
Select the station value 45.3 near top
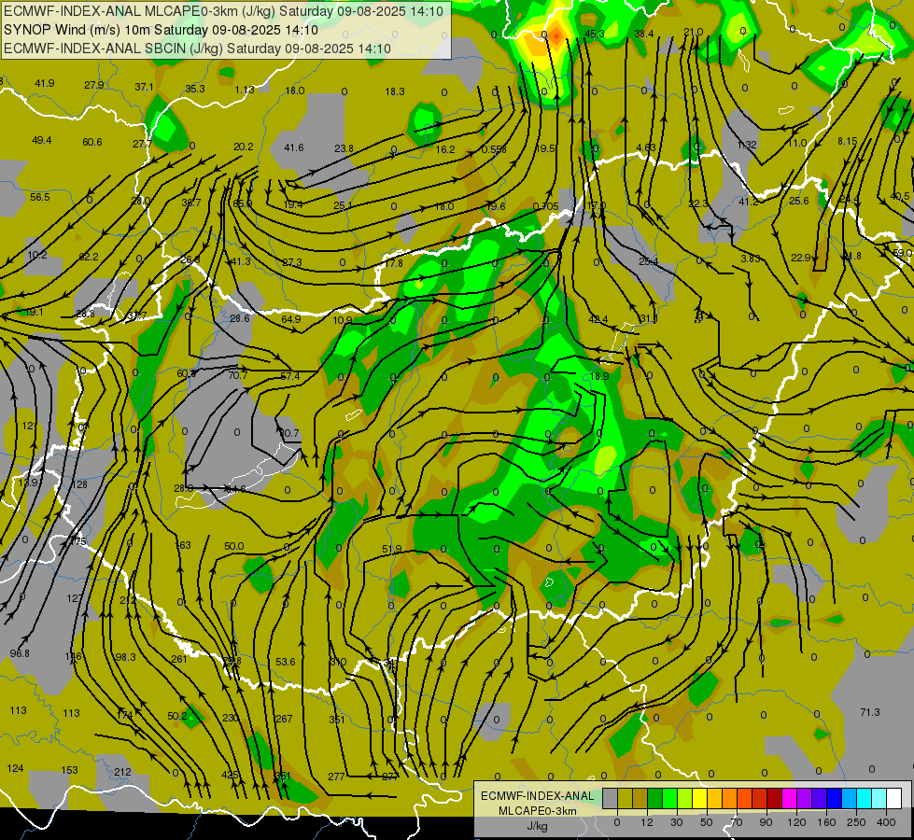pos(595,34)
